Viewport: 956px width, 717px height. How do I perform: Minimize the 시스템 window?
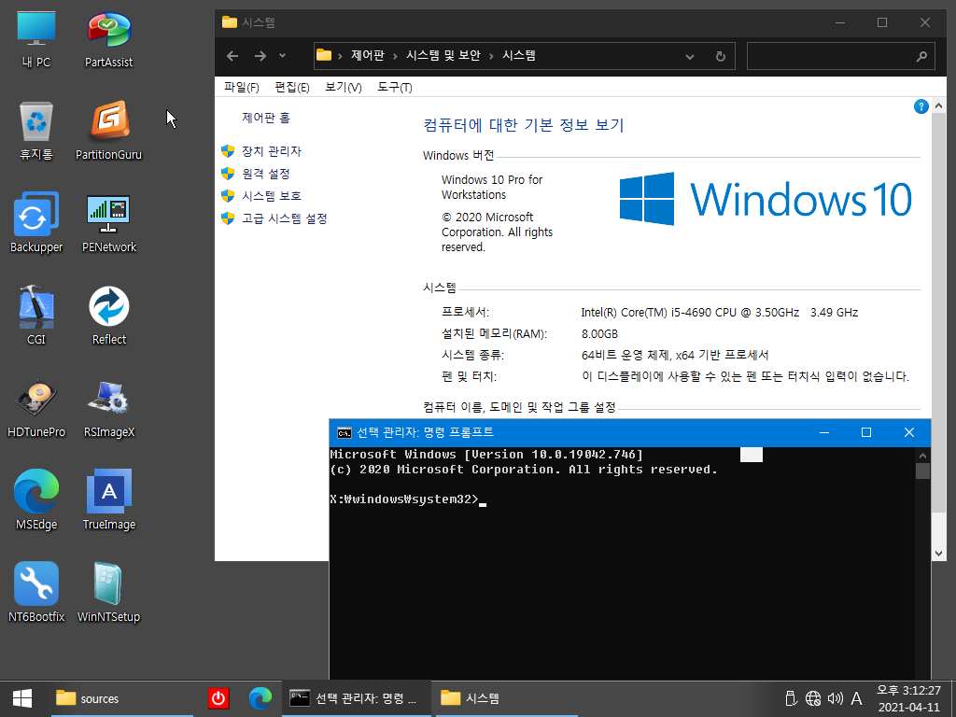(x=840, y=22)
